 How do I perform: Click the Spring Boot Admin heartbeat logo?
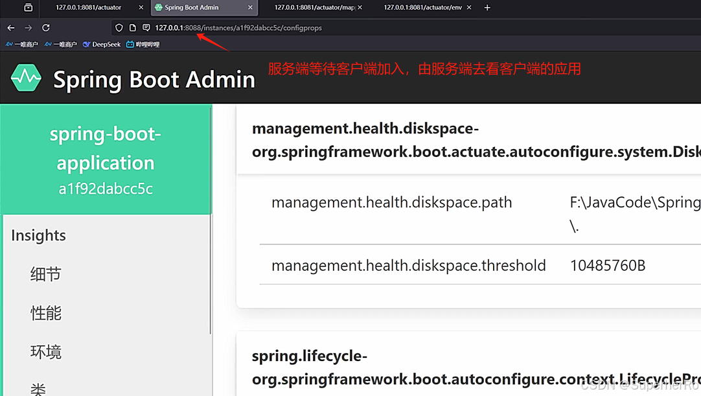[x=26, y=78]
